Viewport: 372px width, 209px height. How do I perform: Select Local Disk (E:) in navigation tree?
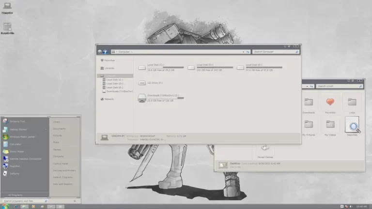pos(113,88)
